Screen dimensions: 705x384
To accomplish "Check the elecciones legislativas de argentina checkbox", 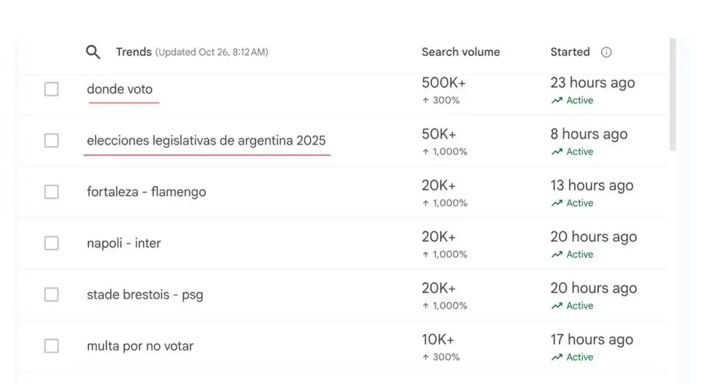I will [x=52, y=141].
